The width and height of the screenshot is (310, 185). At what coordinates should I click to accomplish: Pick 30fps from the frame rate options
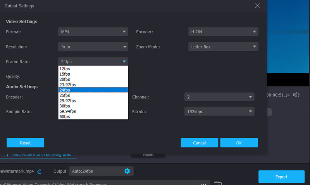click(x=65, y=106)
